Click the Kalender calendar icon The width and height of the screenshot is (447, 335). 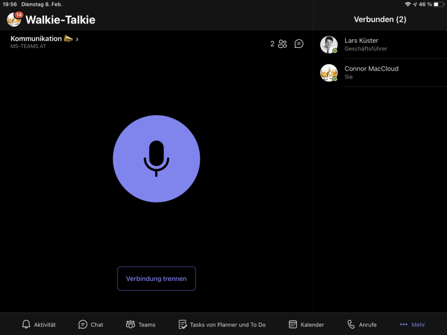(293, 324)
